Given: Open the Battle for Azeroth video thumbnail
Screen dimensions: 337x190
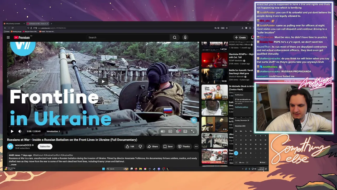Looking at the screenshot, I should tap(215, 76).
